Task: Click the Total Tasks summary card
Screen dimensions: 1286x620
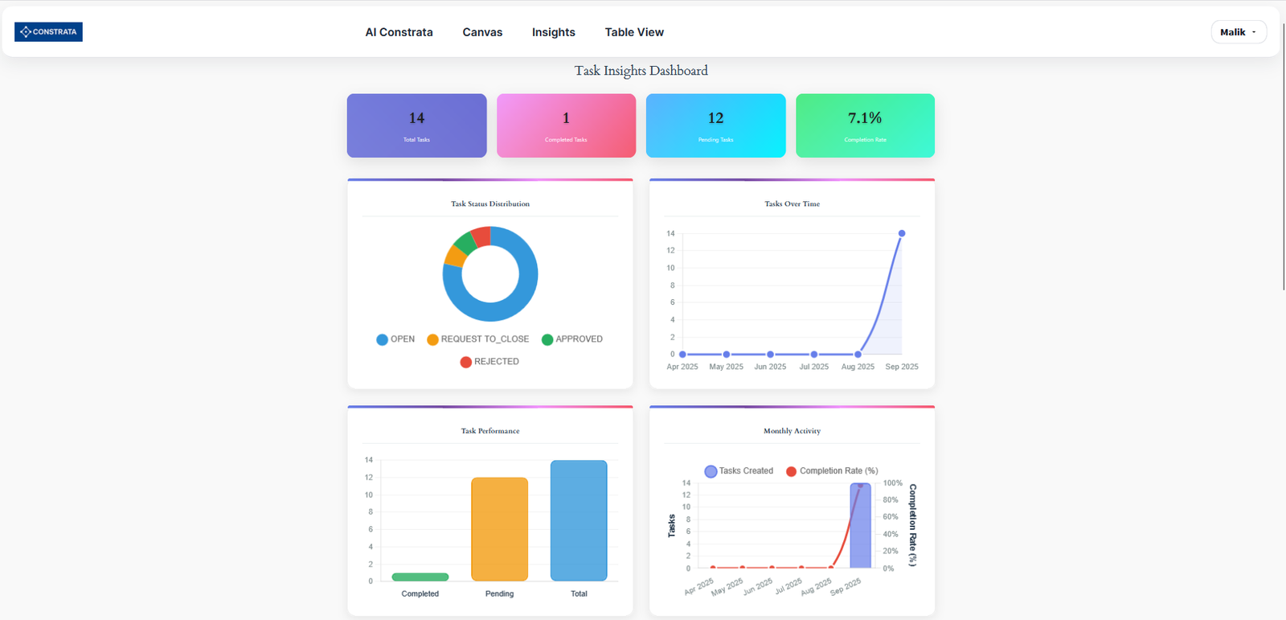Action: coord(416,125)
